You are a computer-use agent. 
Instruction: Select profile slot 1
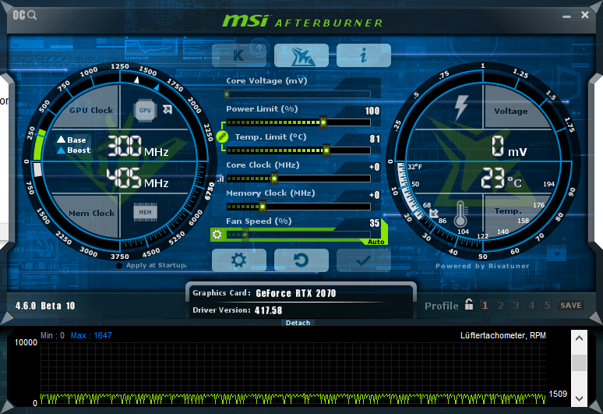(x=485, y=306)
